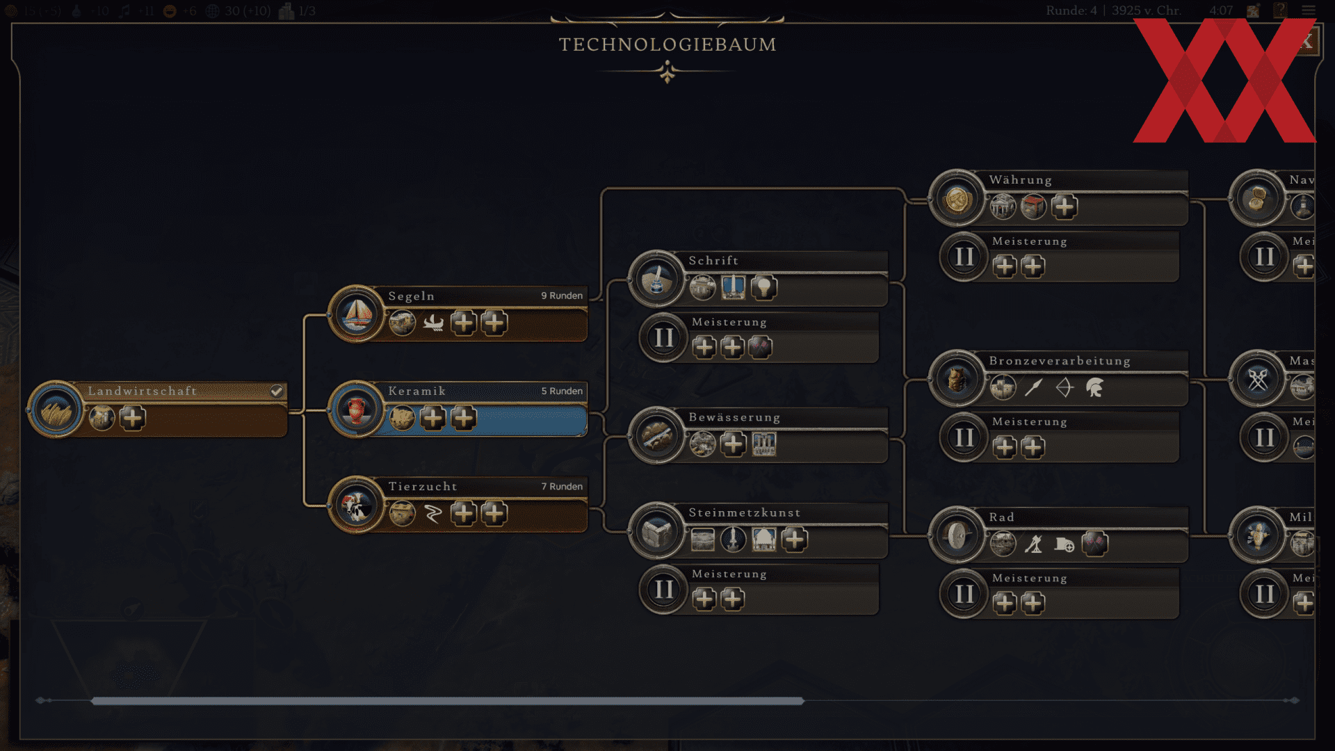The image size is (1335, 751).
Task: Open the help question mark icon
Action: coord(1280,10)
